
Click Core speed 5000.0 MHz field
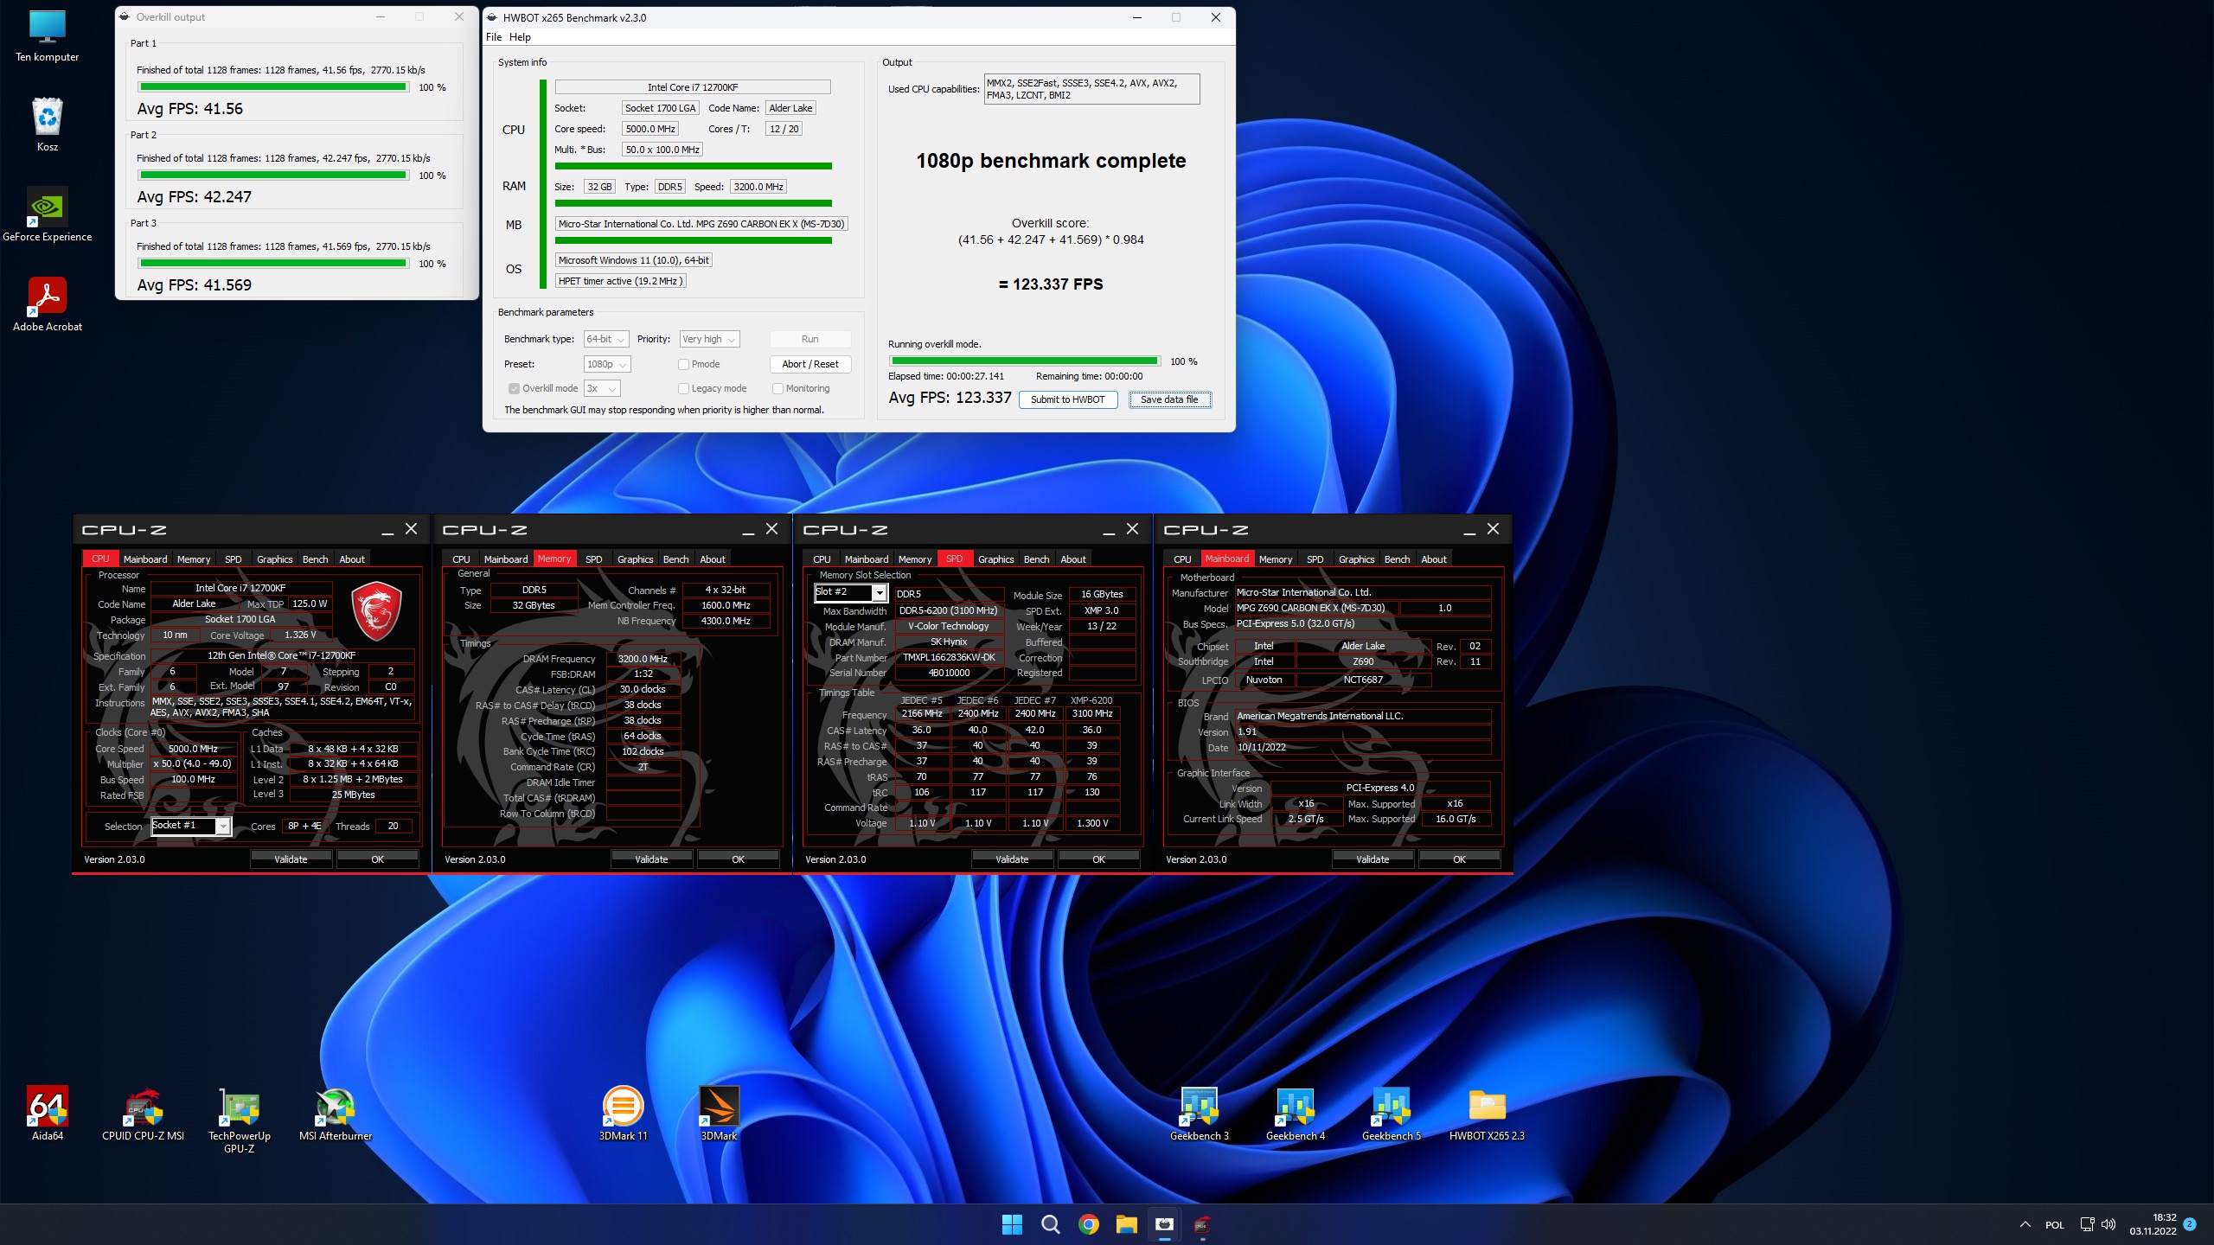tap(650, 129)
